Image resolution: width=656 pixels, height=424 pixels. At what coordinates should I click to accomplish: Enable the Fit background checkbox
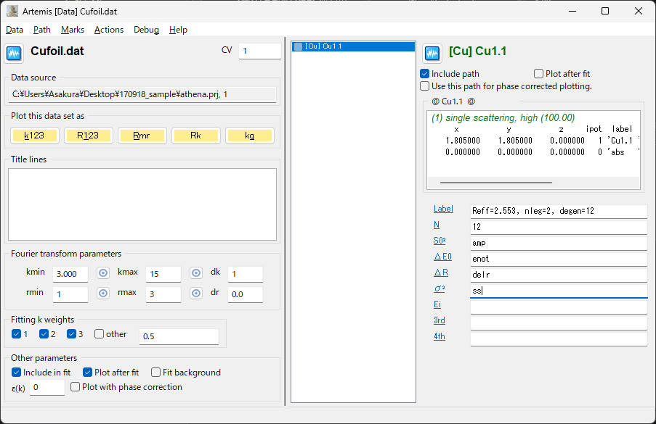click(155, 373)
